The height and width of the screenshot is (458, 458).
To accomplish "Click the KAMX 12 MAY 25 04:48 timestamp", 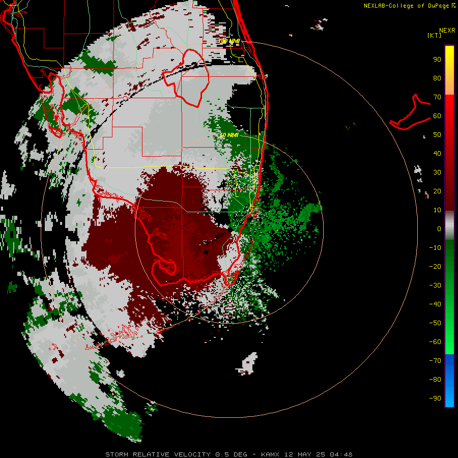I will pyautogui.click(x=307, y=454).
